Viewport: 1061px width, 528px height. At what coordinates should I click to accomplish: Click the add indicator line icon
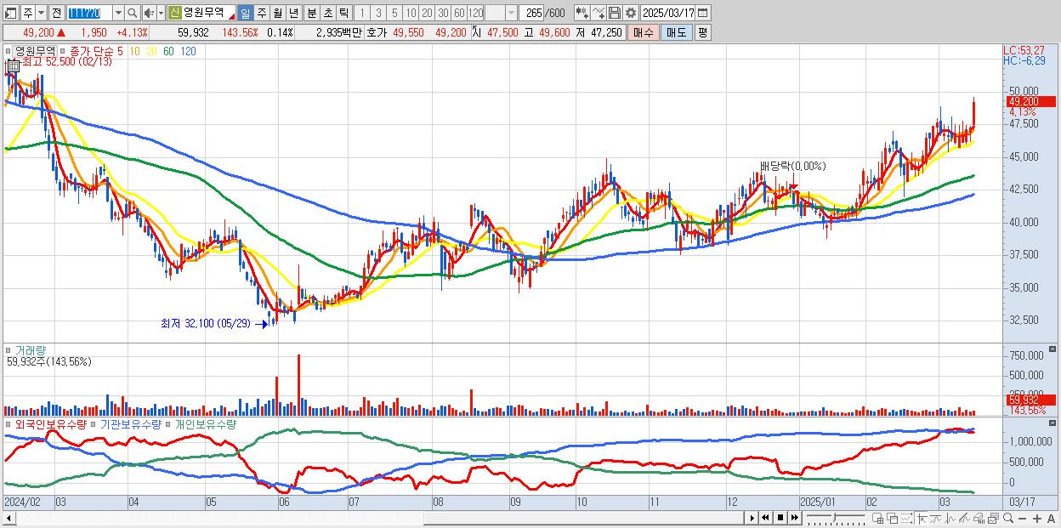click(598, 14)
